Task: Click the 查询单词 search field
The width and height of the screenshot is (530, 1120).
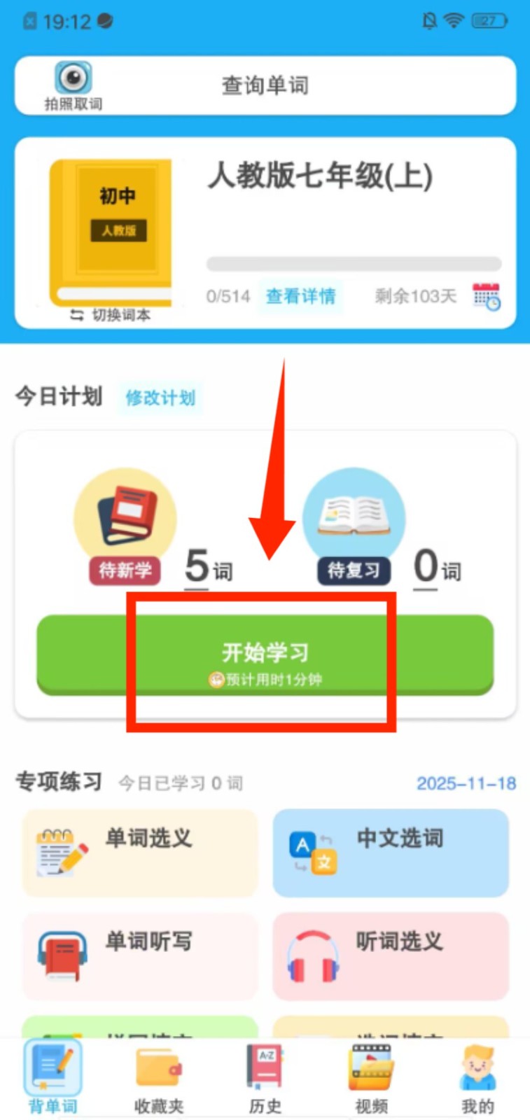Action: [265, 85]
